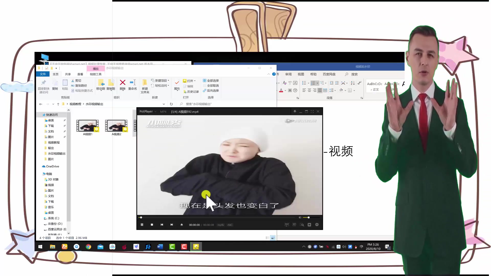
Task: Open the Review (审阅) tab in Word
Action: [x=288, y=74]
